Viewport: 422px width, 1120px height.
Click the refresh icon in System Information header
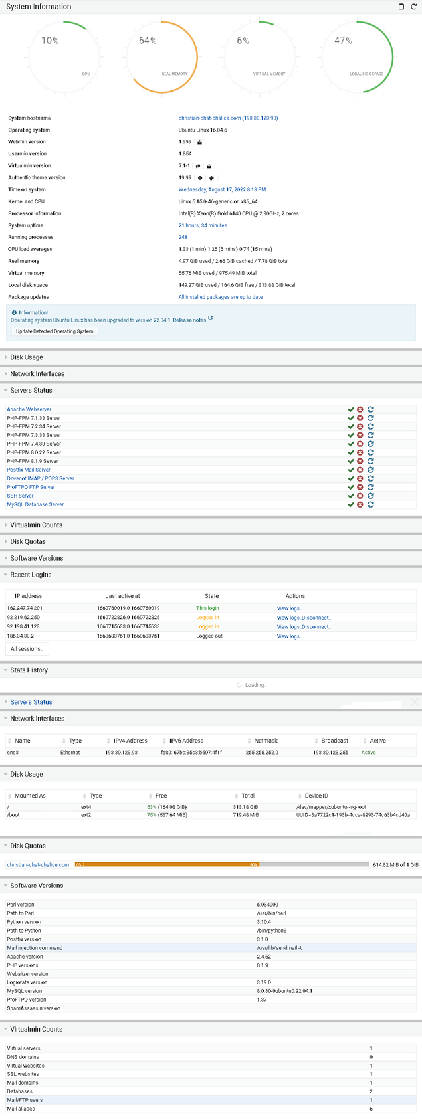(x=413, y=7)
